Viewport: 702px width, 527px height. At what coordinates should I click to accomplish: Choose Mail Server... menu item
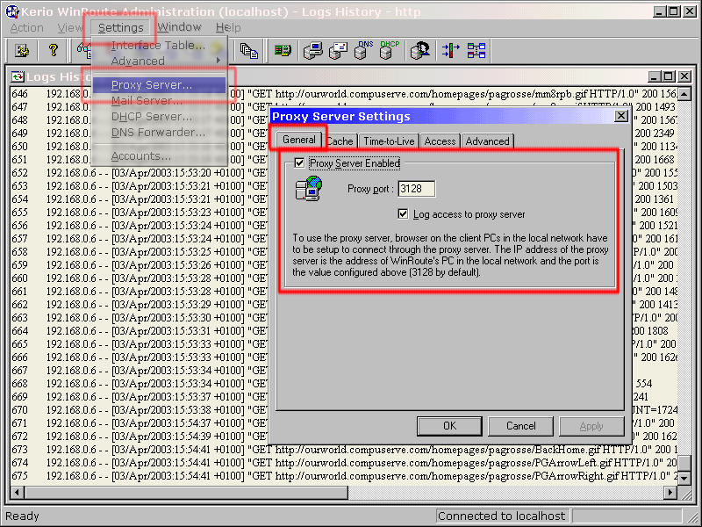coord(159,100)
